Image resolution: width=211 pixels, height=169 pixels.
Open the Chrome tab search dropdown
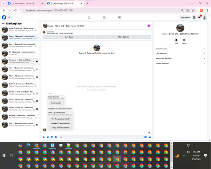coord(3,3)
